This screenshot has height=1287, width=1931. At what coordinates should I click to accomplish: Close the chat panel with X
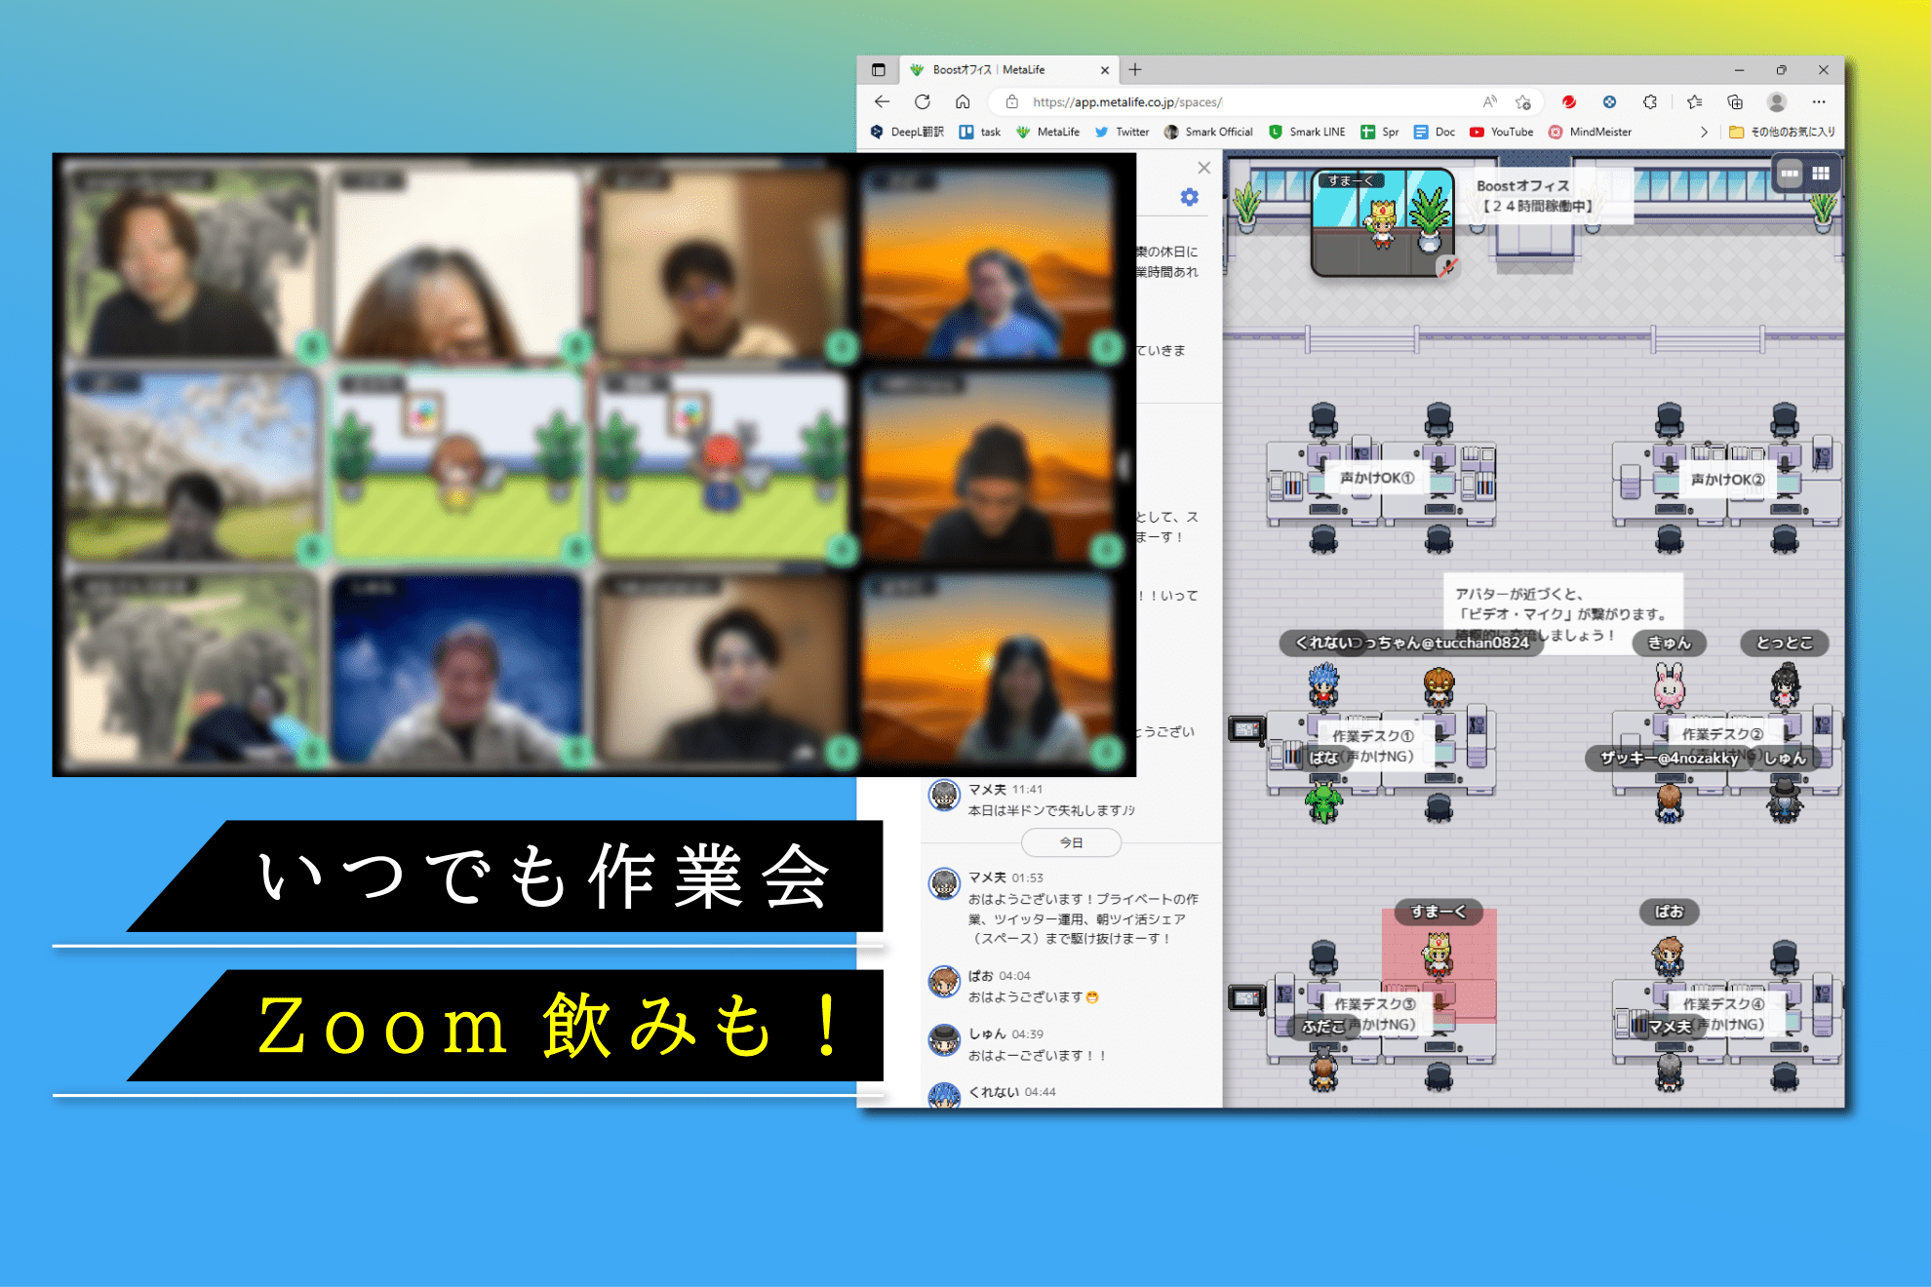tap(1203, 168)
